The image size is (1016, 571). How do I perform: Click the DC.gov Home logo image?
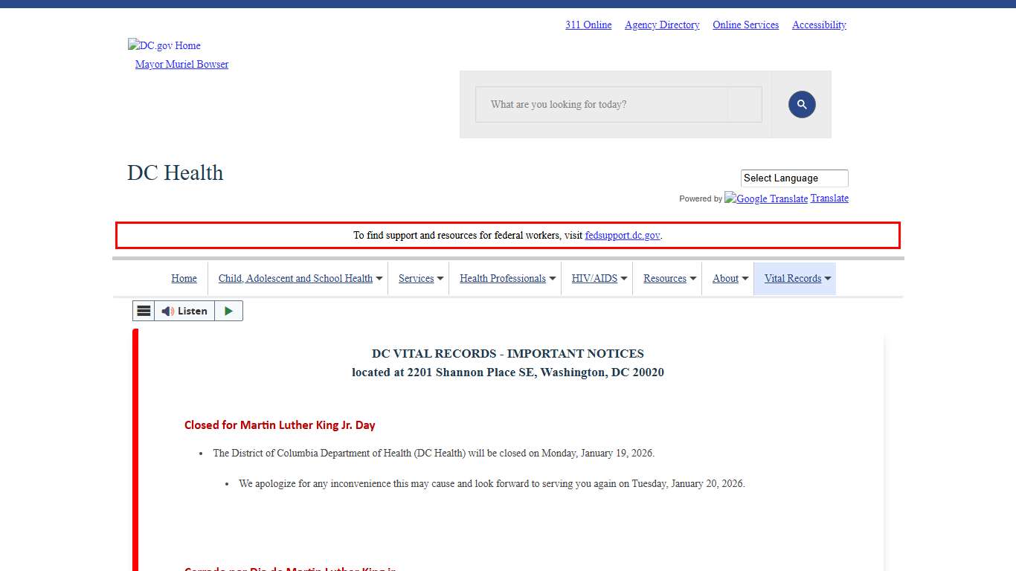pyautogui.click(x=164, y=45)
